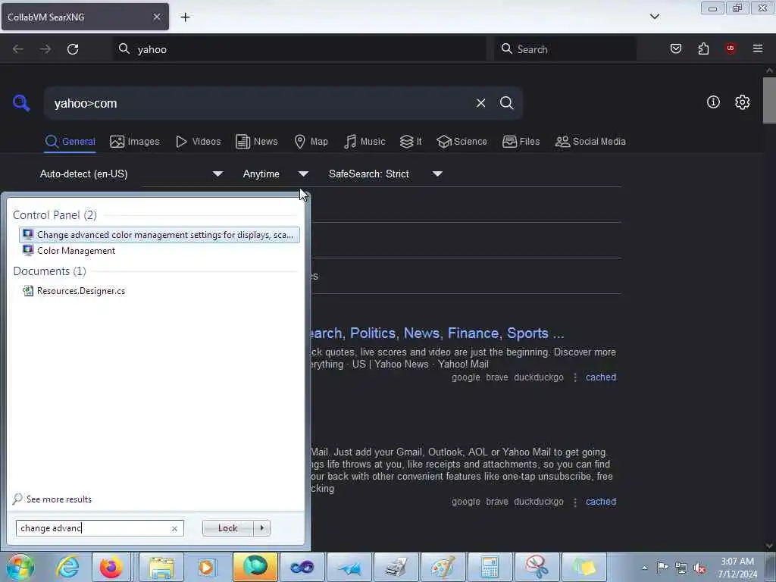Go forward to next page
The height and width of the screenshot is (582, 776).
point(45,49)
